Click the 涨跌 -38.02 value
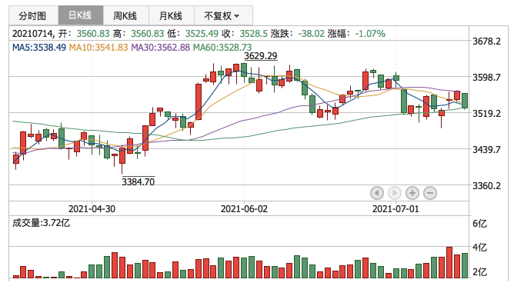Viewport: 514px width, 286px height. pos(312,34)
